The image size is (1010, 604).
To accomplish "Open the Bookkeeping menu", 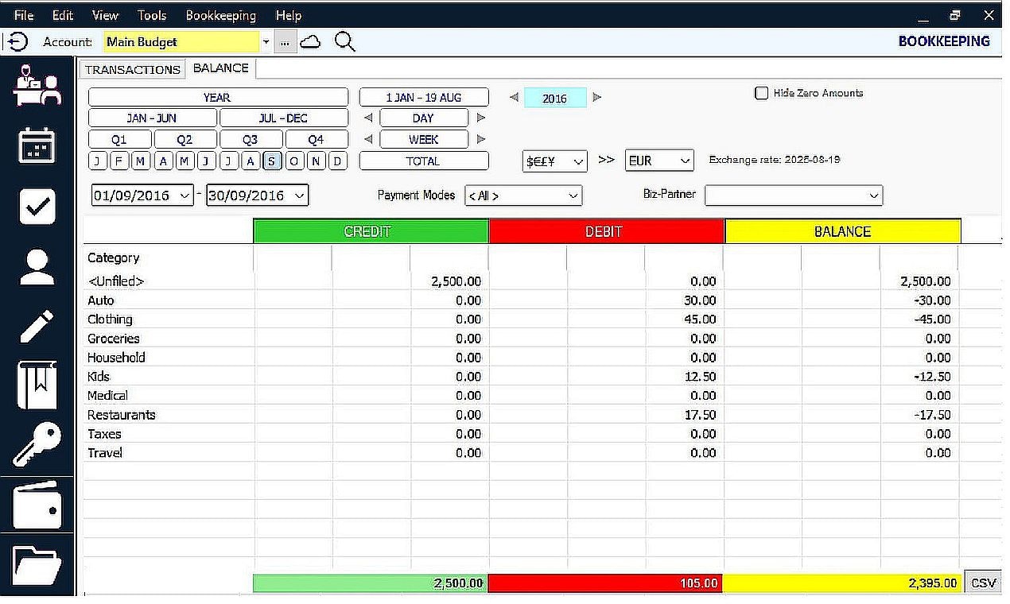I will 220,14.
